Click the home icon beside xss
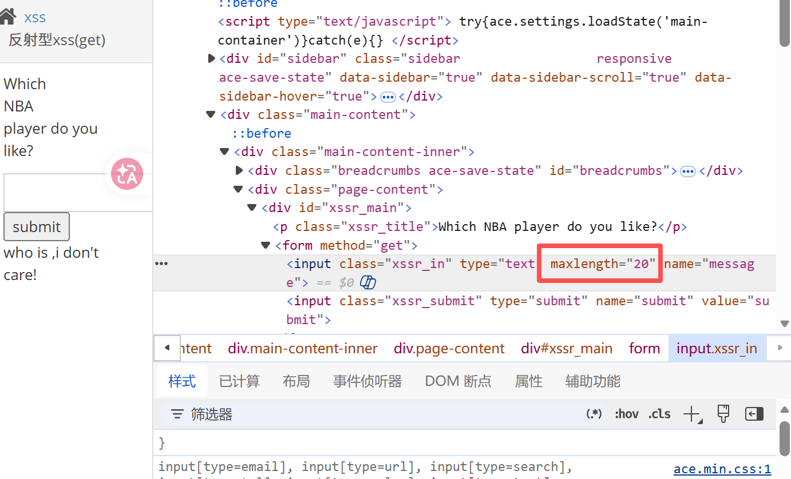The image size is (791, 479). tap(7, 17)
